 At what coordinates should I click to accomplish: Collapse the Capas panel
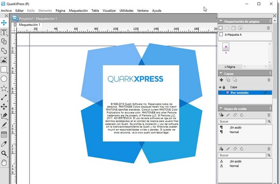click(221, 73)
